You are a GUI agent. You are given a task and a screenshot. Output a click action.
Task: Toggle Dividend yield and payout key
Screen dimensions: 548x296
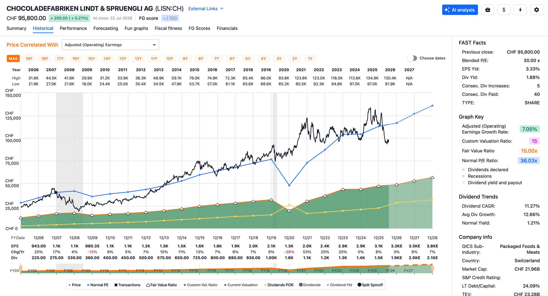492,183
